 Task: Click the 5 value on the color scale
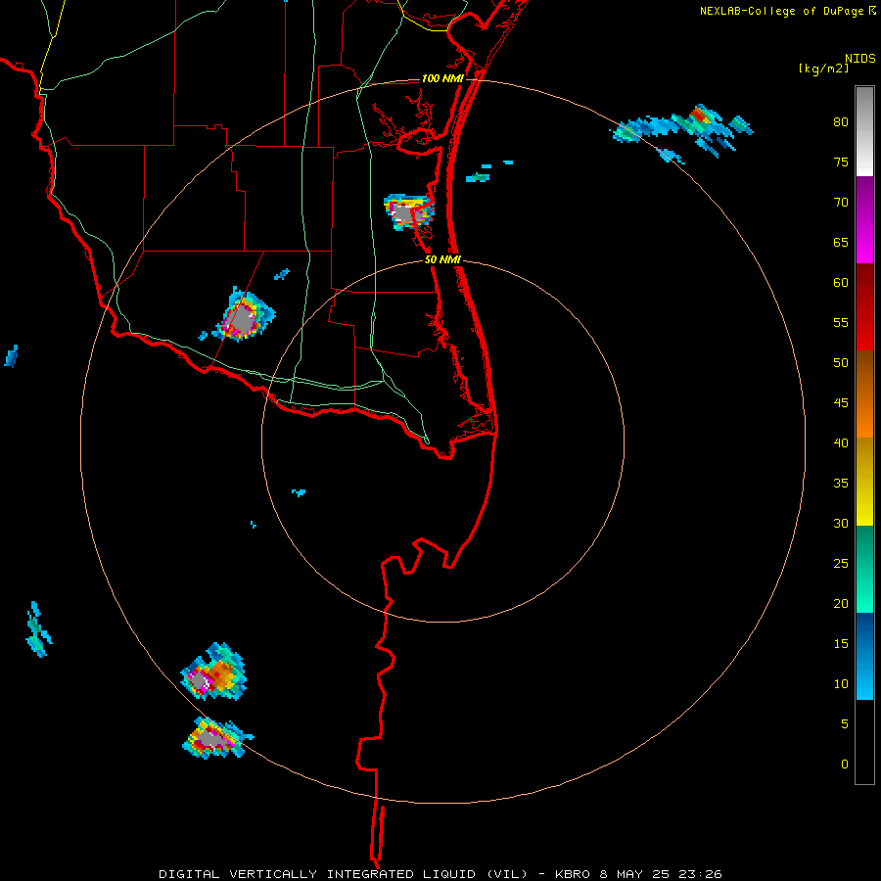tap(845, 723)
